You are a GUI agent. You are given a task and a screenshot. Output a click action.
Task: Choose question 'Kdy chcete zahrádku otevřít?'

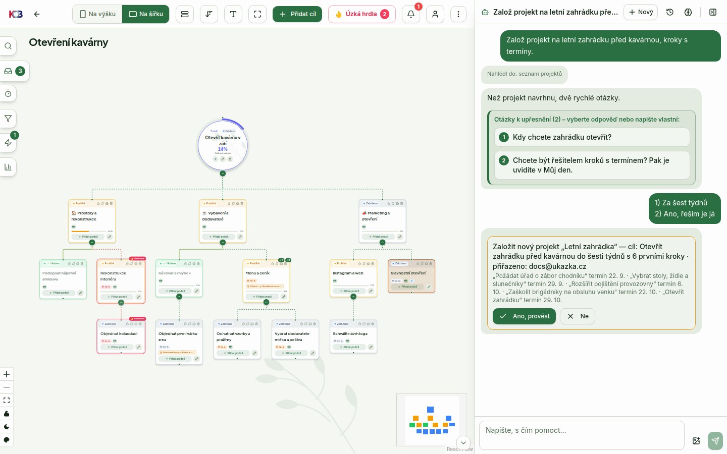tap(592, 137)
